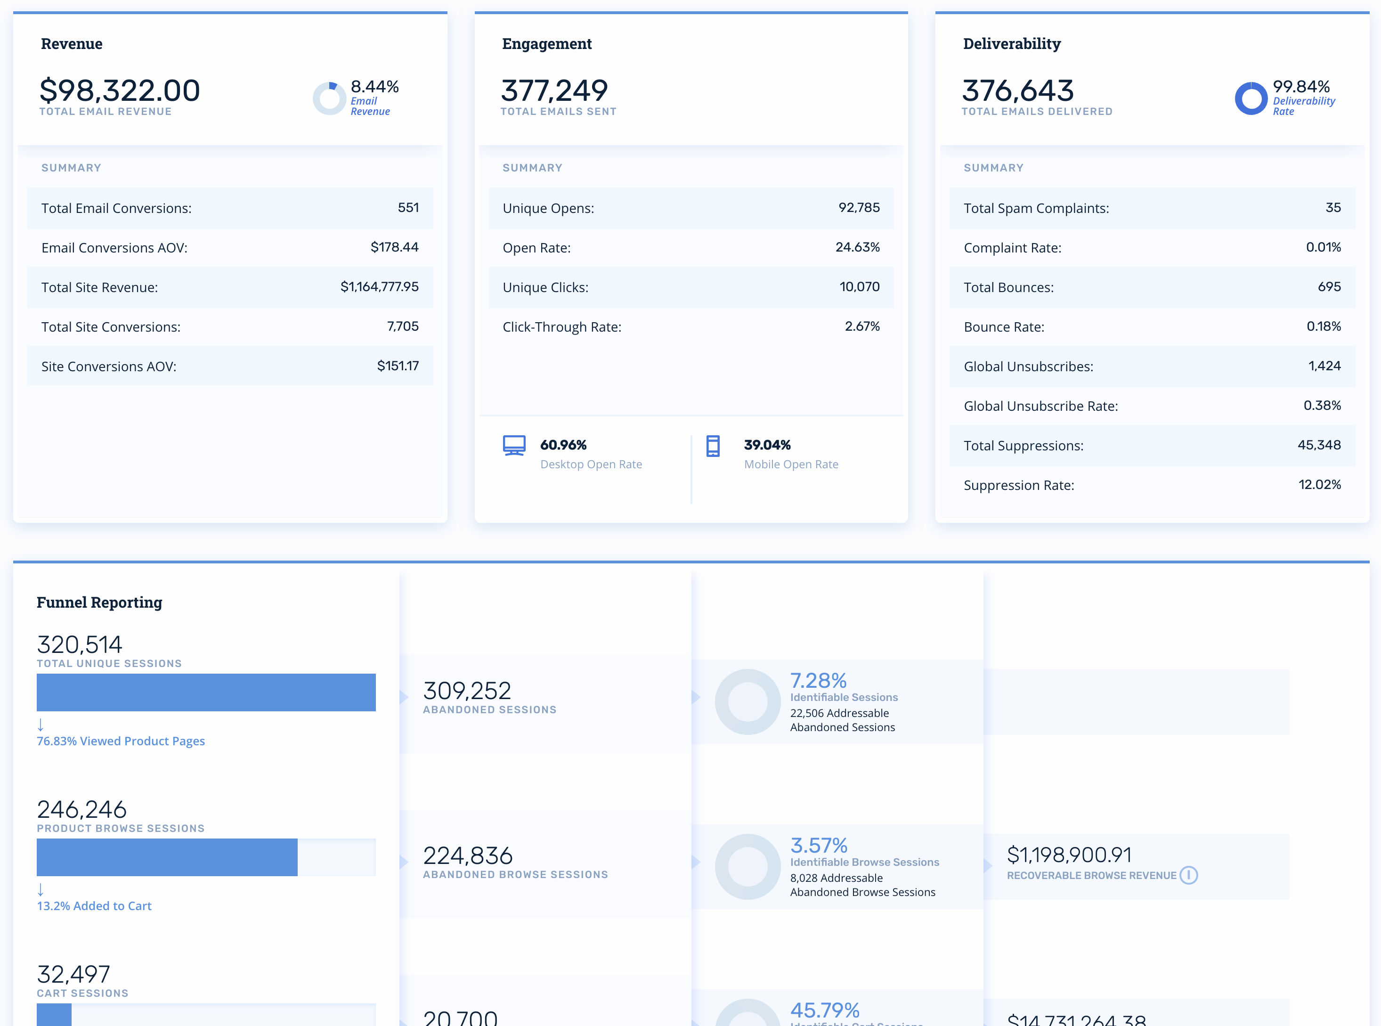Screen dimensions: 1381x1026
Task: Click the Identifiable Sessions donut chart
Action: 747,702
